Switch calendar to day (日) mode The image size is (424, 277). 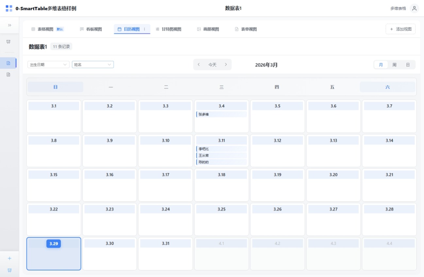(x=408, y=65)
